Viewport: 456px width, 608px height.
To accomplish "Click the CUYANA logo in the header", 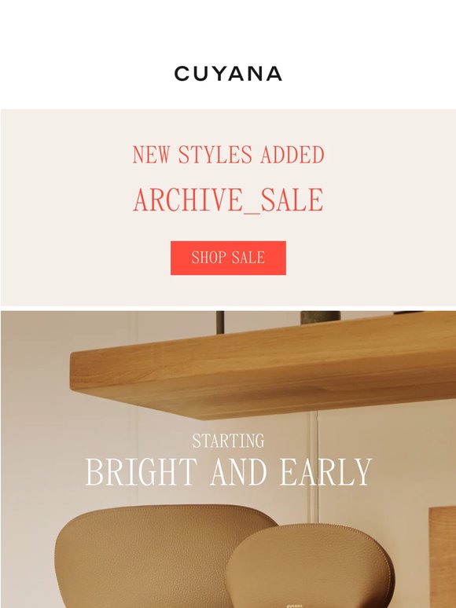I will 228,73.
